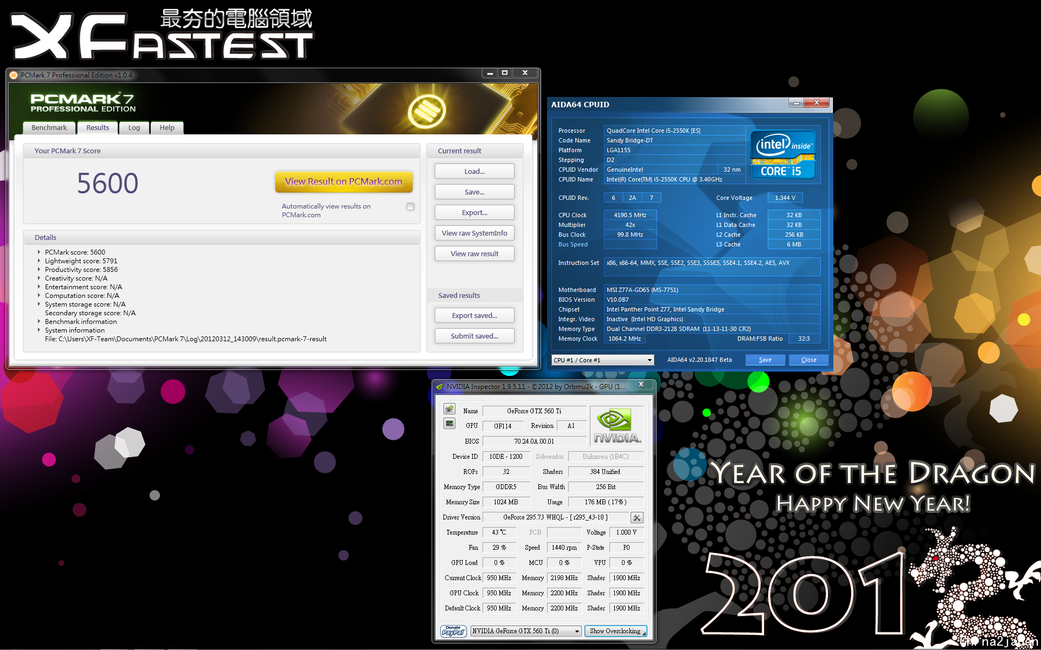Click the Intel Core i5 logo
The width and height of the screenshot is (1041, 650).
(783, 154)
